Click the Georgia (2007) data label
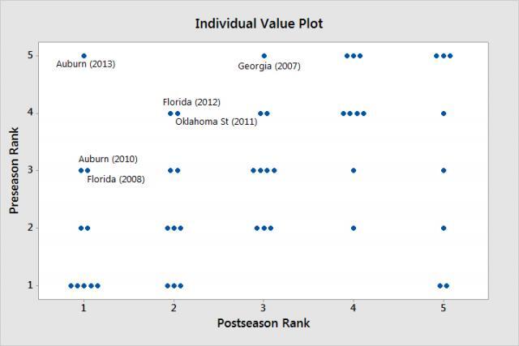 pyautogui.click(x=268, y=66)
